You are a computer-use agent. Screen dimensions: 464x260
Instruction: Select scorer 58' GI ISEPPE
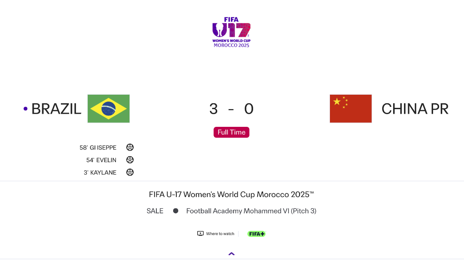(98, 148)
